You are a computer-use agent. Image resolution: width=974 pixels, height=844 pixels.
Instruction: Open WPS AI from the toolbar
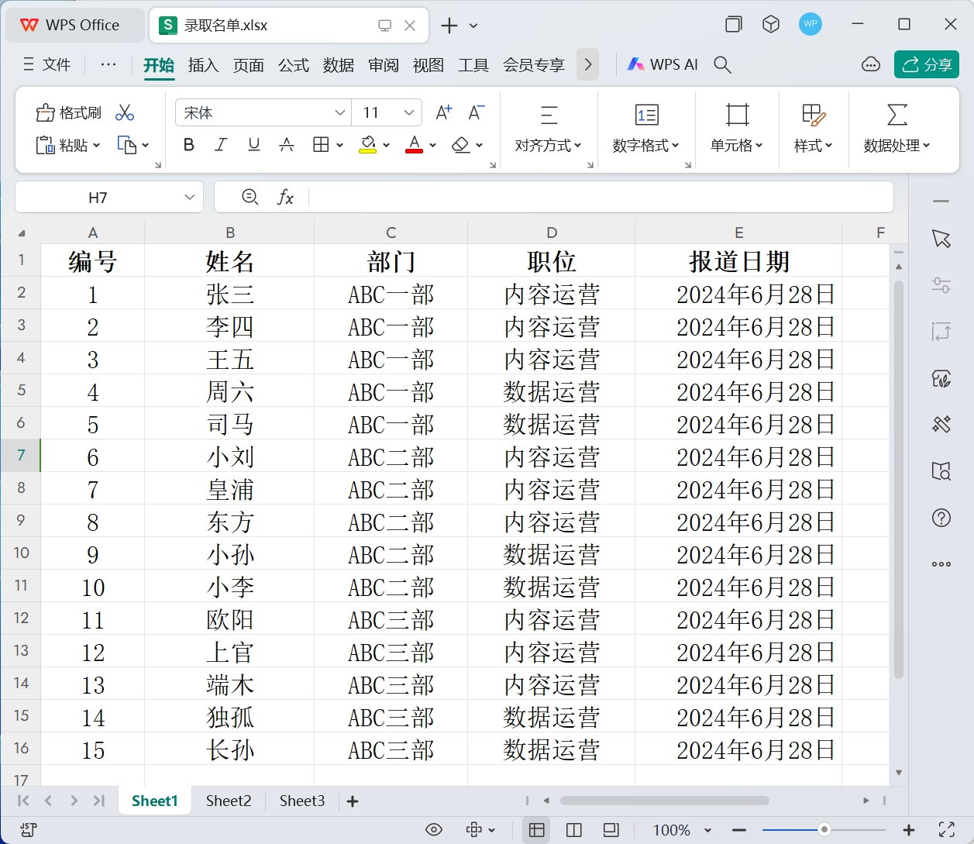662,64
